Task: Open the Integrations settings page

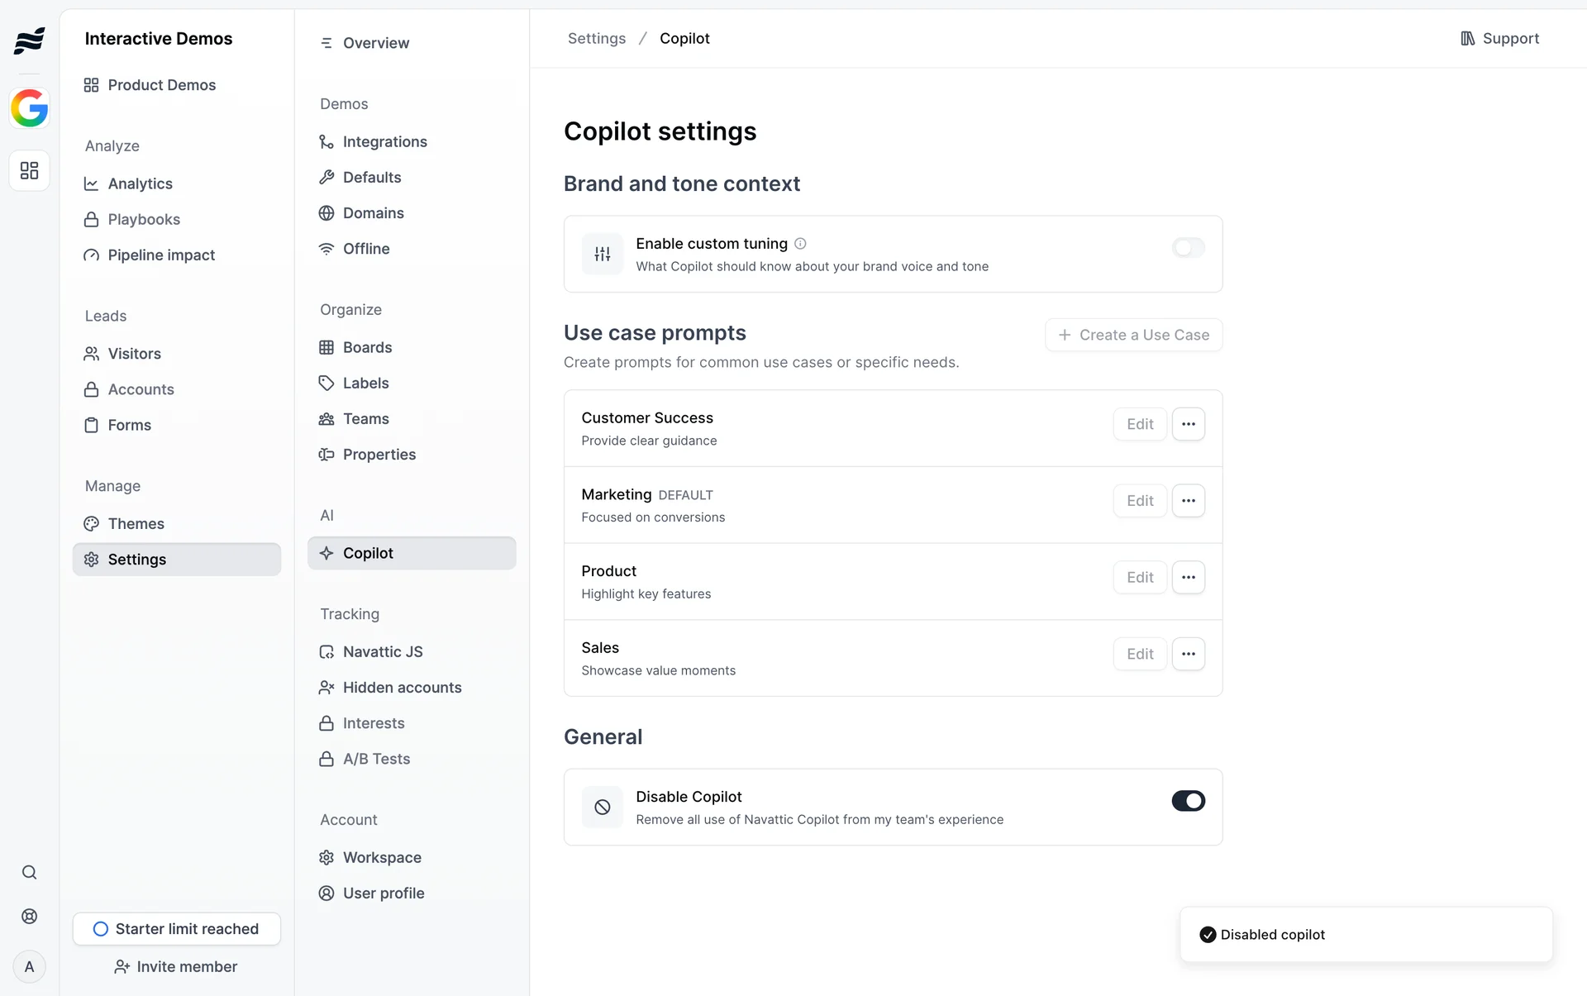Action: pyautogui.click(x=384, y=142)
